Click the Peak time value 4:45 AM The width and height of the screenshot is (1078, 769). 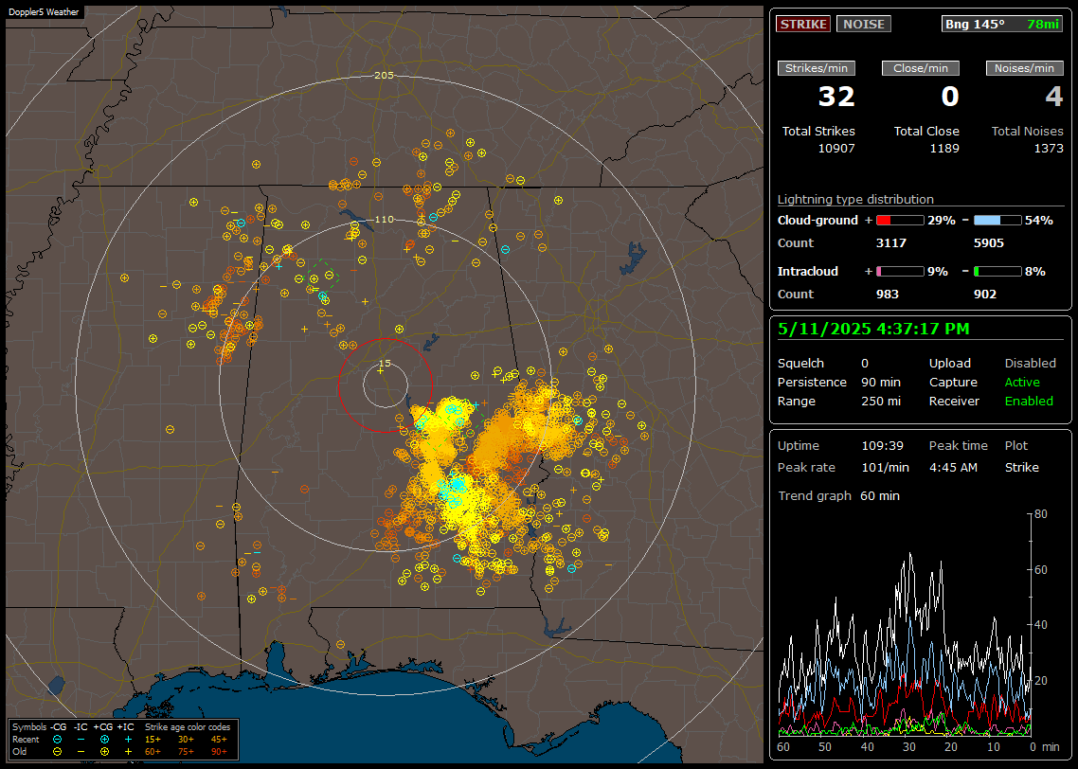pyautogui.click(x=953, y=468)
